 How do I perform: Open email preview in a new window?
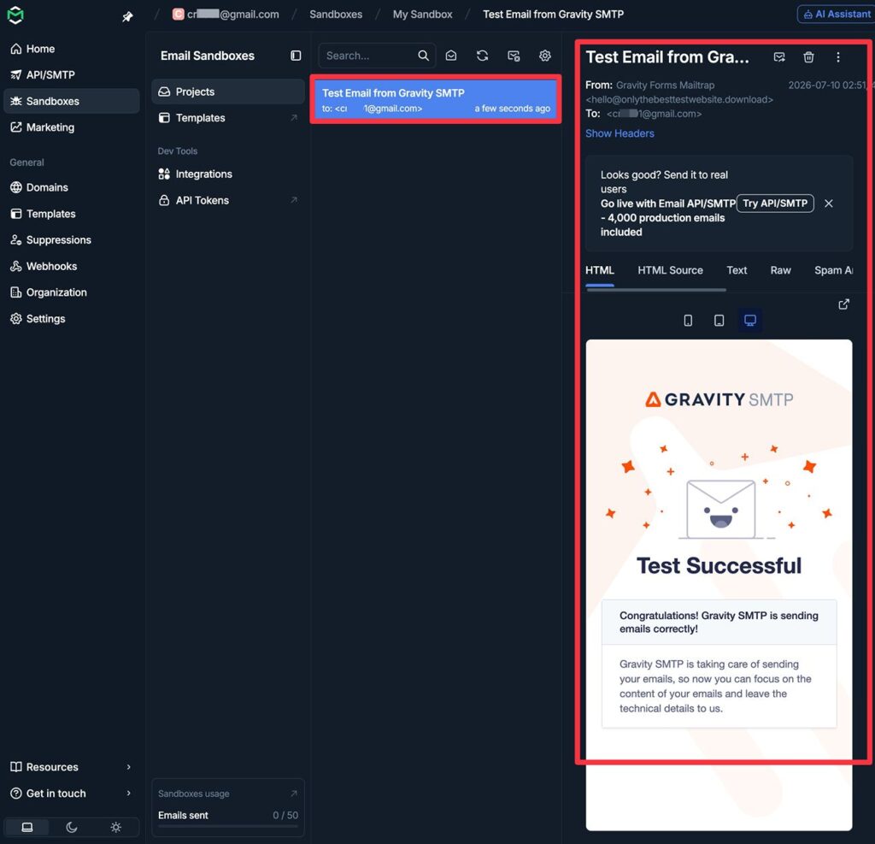(843, 304)
